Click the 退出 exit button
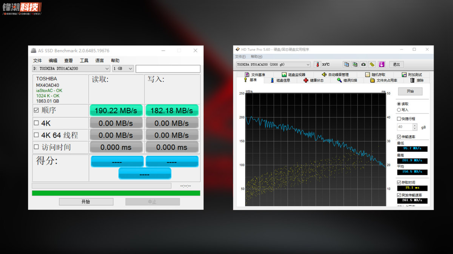 [396, 64]
